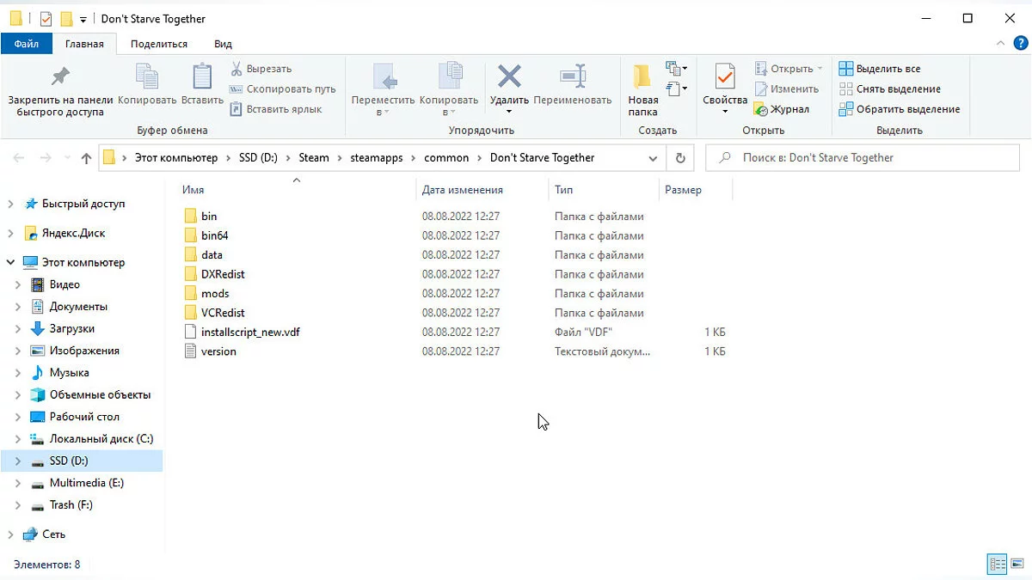
Task: Create a new folder with the ribbon icon
Action: pyautogui.click(x=642, y=77)
